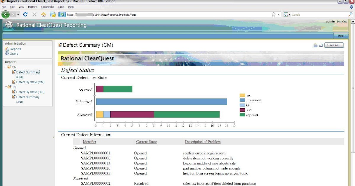355x186 pixels.
Task: Click the print report icon
Action: (x=315, y=45)
